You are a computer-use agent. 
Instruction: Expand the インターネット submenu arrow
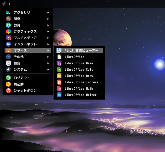[48, 44]
